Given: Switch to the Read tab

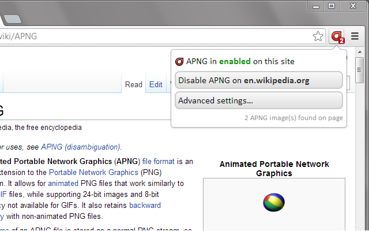Looking at the screenshot, I should point(133,84).
